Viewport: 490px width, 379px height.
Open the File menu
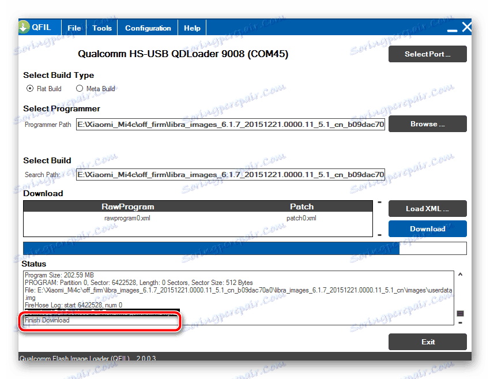click(x=74, y=27)
